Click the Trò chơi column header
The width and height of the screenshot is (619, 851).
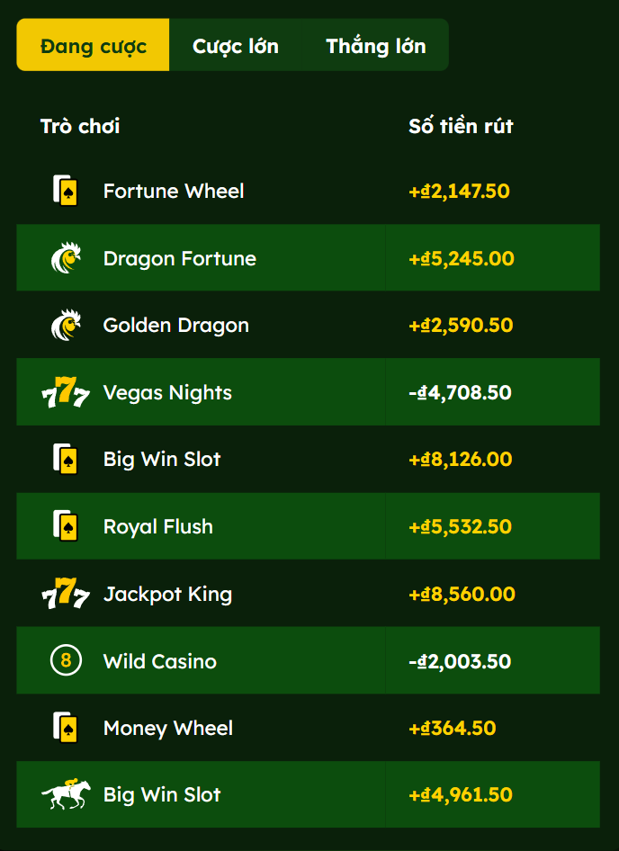point(80,126)
